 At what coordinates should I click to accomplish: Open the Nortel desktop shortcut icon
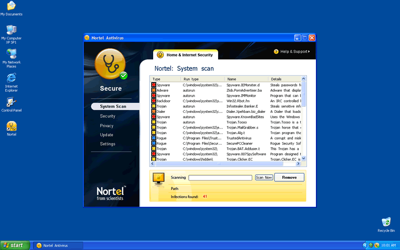point(11,126)
